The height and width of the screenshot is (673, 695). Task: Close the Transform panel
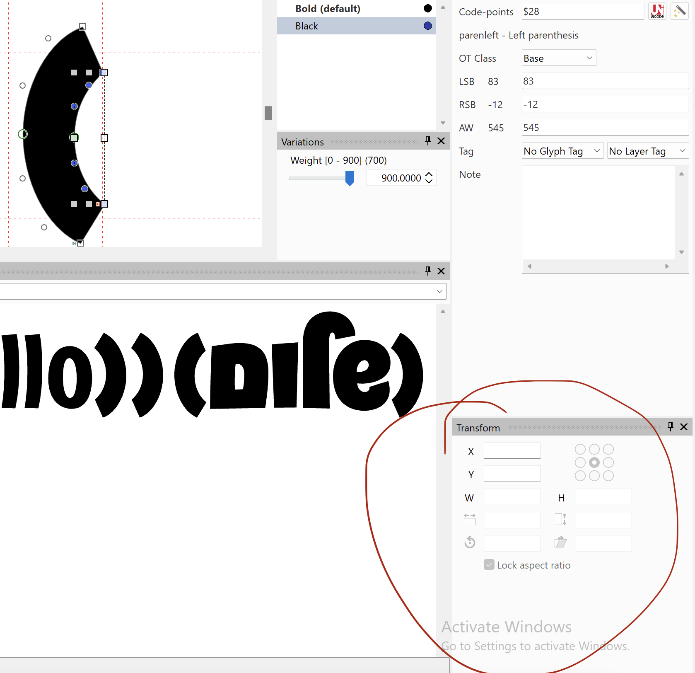click(684, 427)
